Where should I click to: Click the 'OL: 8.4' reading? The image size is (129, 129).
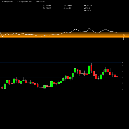[88, 11]
